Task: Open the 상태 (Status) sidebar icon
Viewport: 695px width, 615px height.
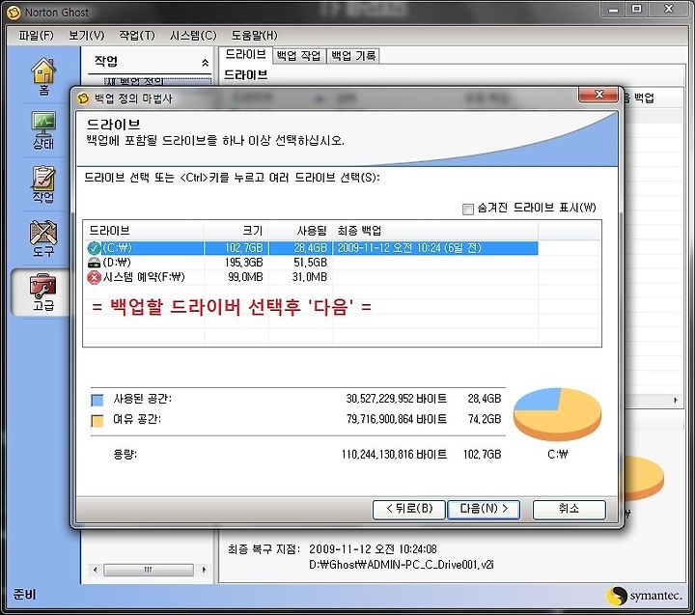Action: point(43,130)
